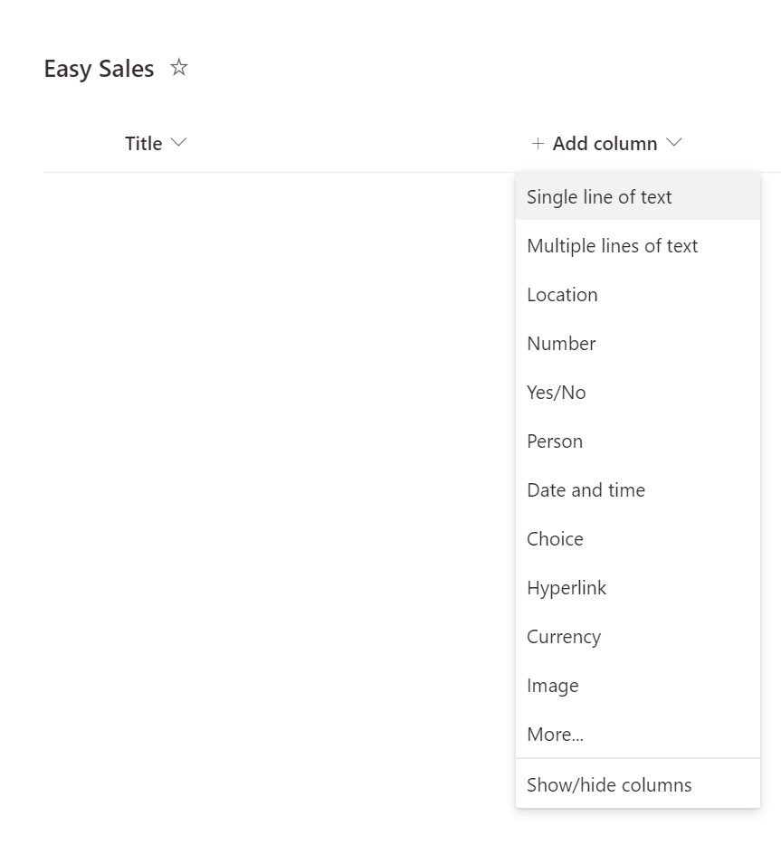Add an Image column
The image size is (781, 854).
(x=552, y=686)
